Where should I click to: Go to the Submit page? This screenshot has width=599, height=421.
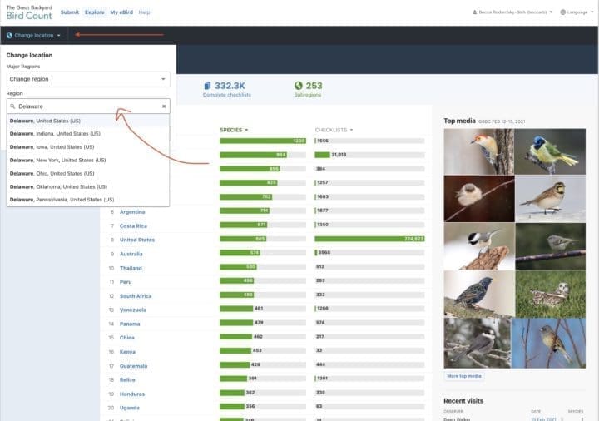pos(70,12)
